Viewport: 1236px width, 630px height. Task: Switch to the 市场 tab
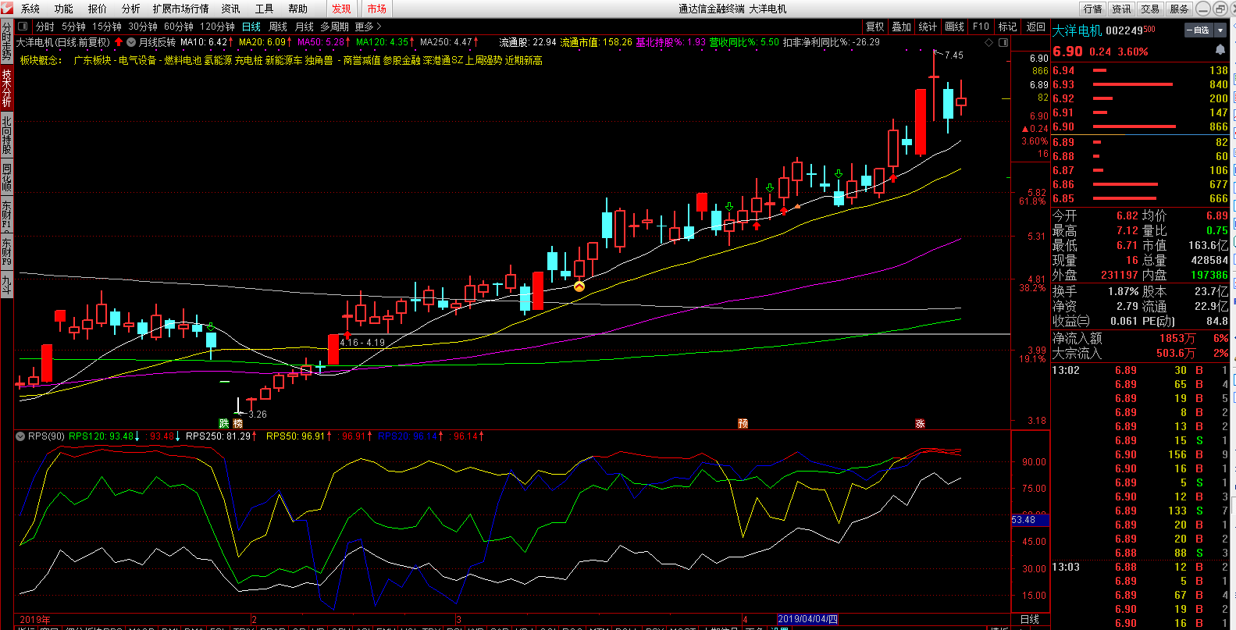[x=377, y=9]
